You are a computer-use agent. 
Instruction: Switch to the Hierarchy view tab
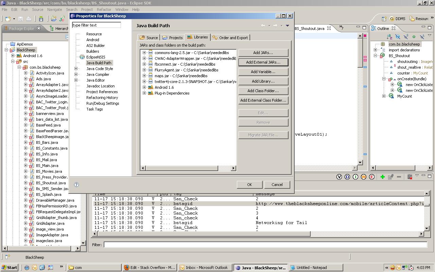pyautogui.click(x=59, y=29)
